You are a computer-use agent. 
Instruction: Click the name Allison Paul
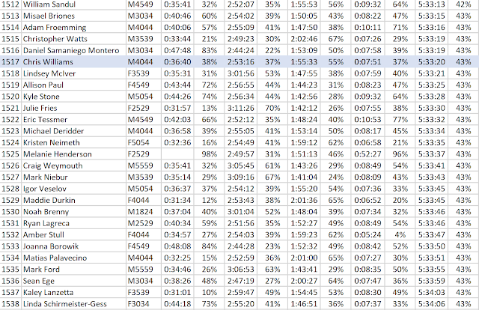click(x=43, y=85)
